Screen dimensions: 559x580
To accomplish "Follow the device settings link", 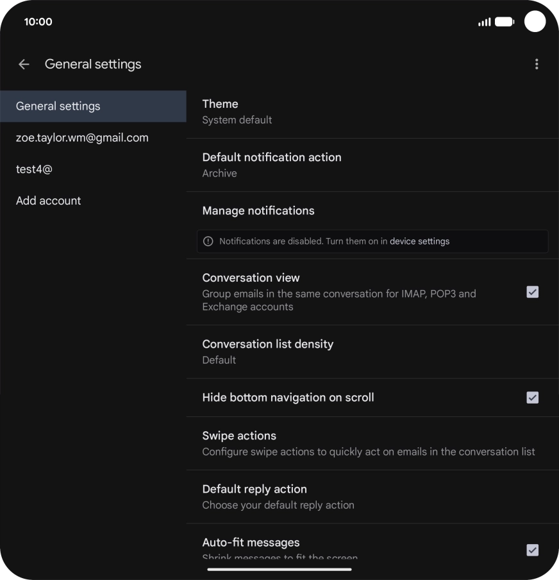I will click(419, 241).
